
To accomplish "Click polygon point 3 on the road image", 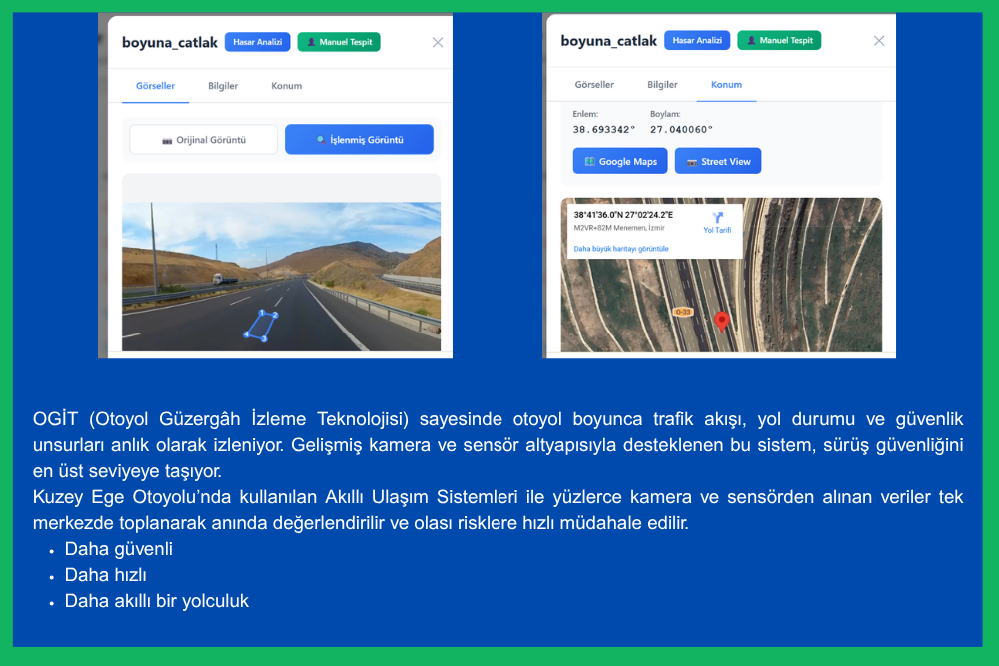I will 264,339.
